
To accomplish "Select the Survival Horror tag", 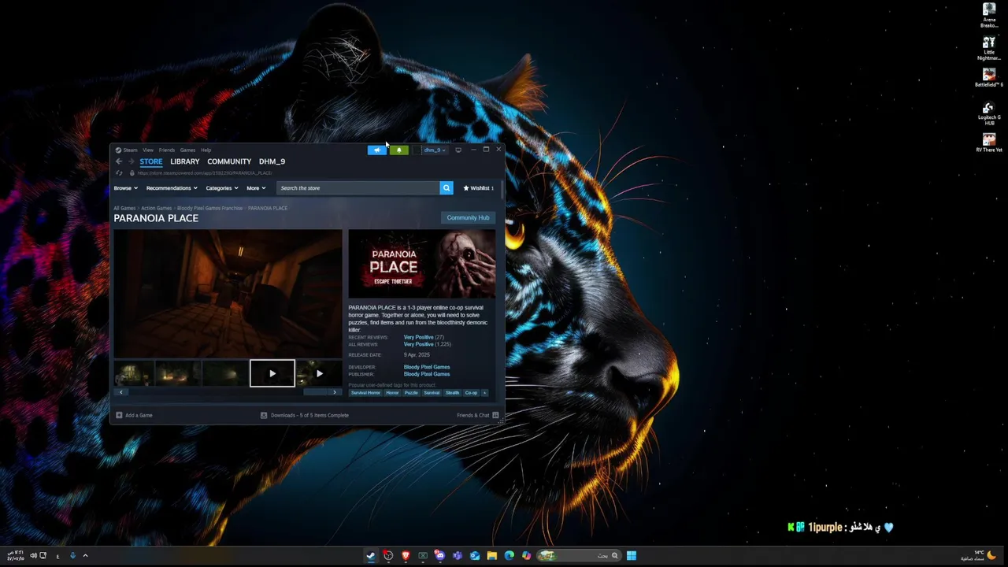I will [365, 392].
